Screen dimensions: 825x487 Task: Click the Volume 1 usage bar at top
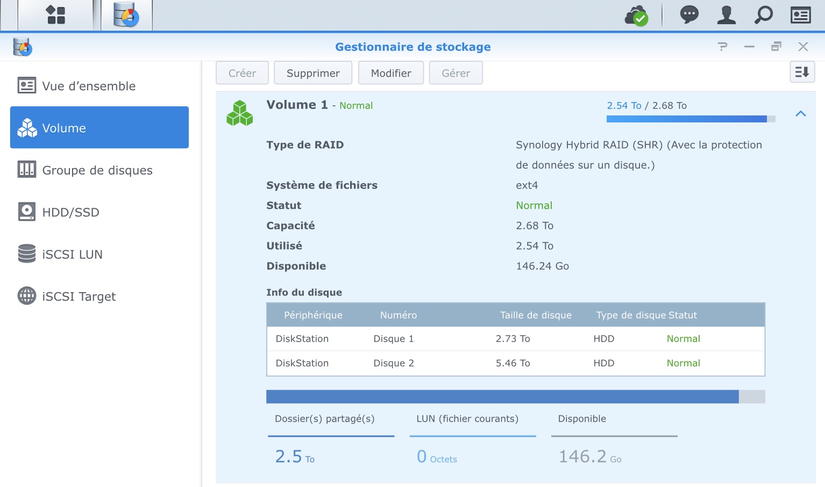(x=691, y=119)
